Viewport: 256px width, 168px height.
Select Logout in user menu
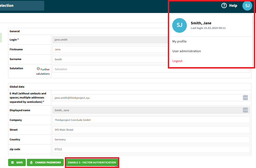pyautogui.click(x=177, y=61)
